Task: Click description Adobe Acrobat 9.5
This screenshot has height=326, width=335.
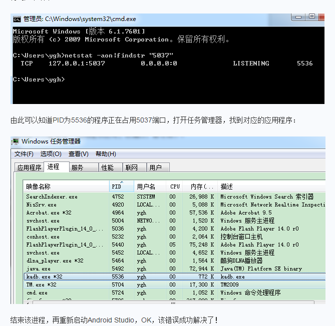Action: tap(246, 212)
